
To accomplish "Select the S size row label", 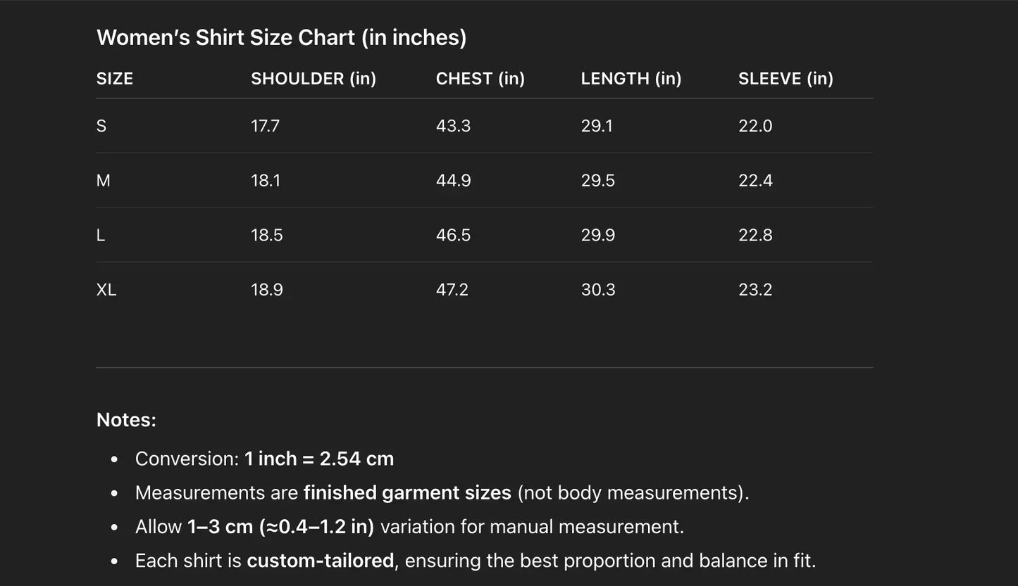I will pos(101,126).
